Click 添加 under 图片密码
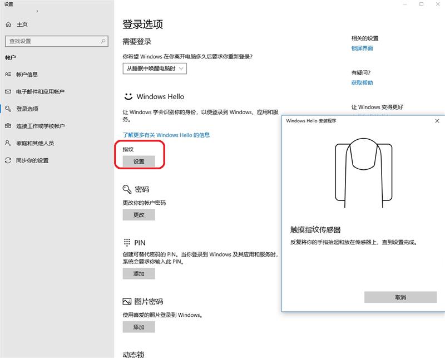The image size is (445, 358). point(139,327)
